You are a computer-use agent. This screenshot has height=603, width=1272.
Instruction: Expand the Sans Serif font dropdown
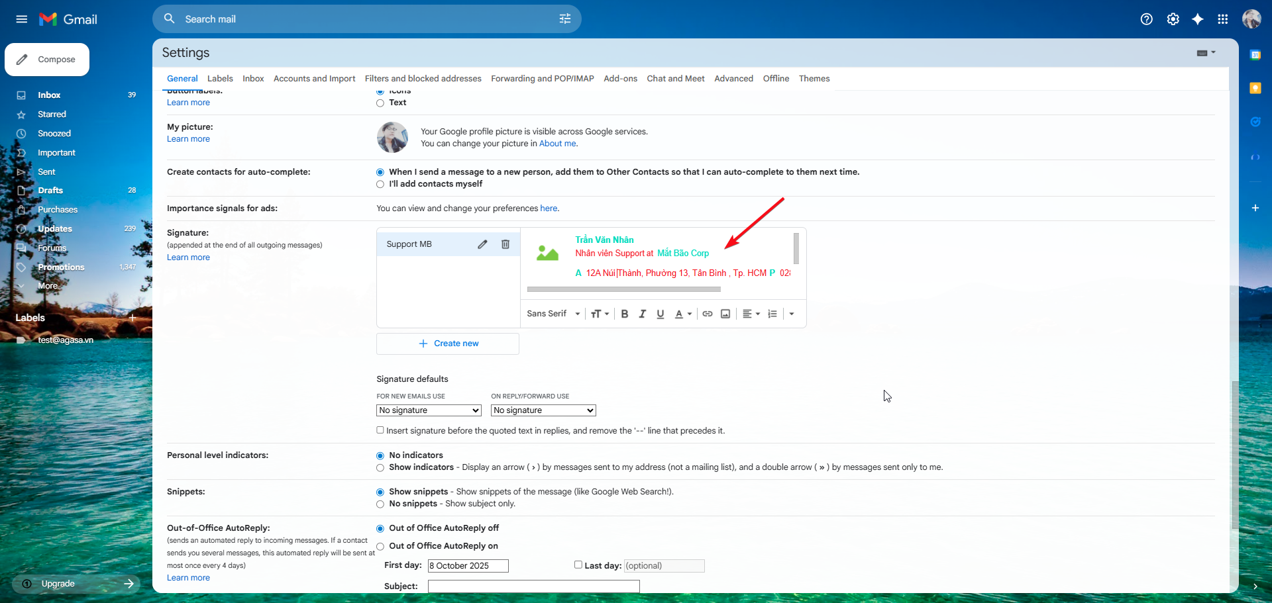pyautogui.click(x=553, y=314)
